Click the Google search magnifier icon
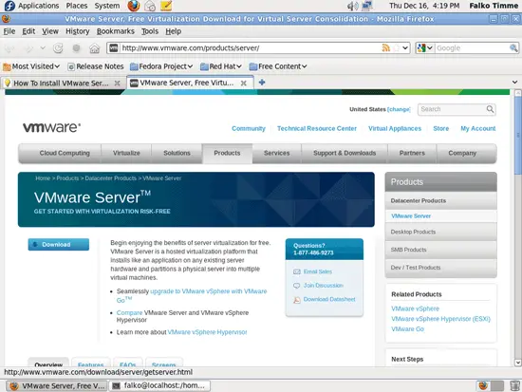522x392 pixels. pos(513,48)
